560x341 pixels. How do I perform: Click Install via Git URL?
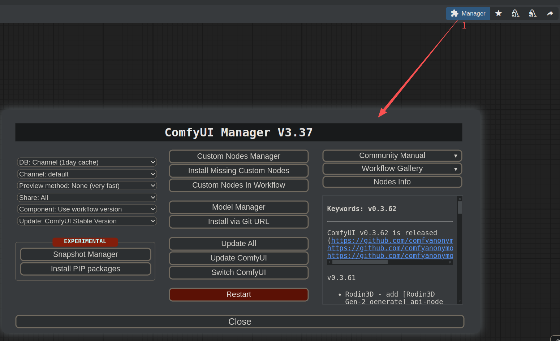pyautogui.click(x=239, y=222)
